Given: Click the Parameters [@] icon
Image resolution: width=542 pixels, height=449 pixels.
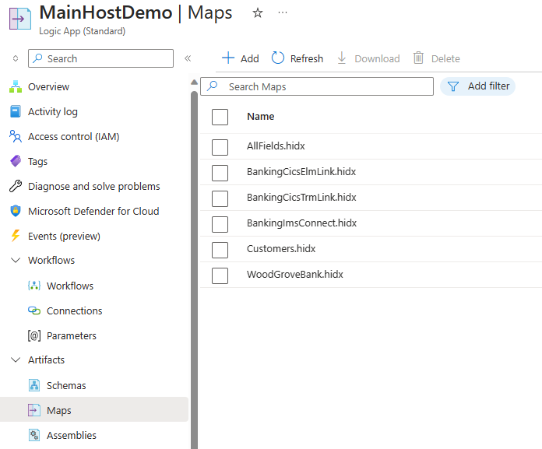Looking at the screenshot, I should tap(34, 335).
